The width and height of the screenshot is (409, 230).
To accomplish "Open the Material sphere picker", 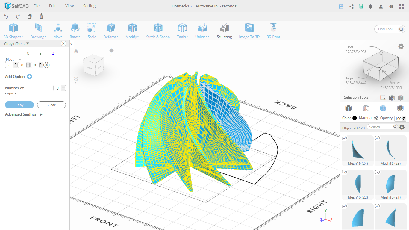I will tap(376, 118).
